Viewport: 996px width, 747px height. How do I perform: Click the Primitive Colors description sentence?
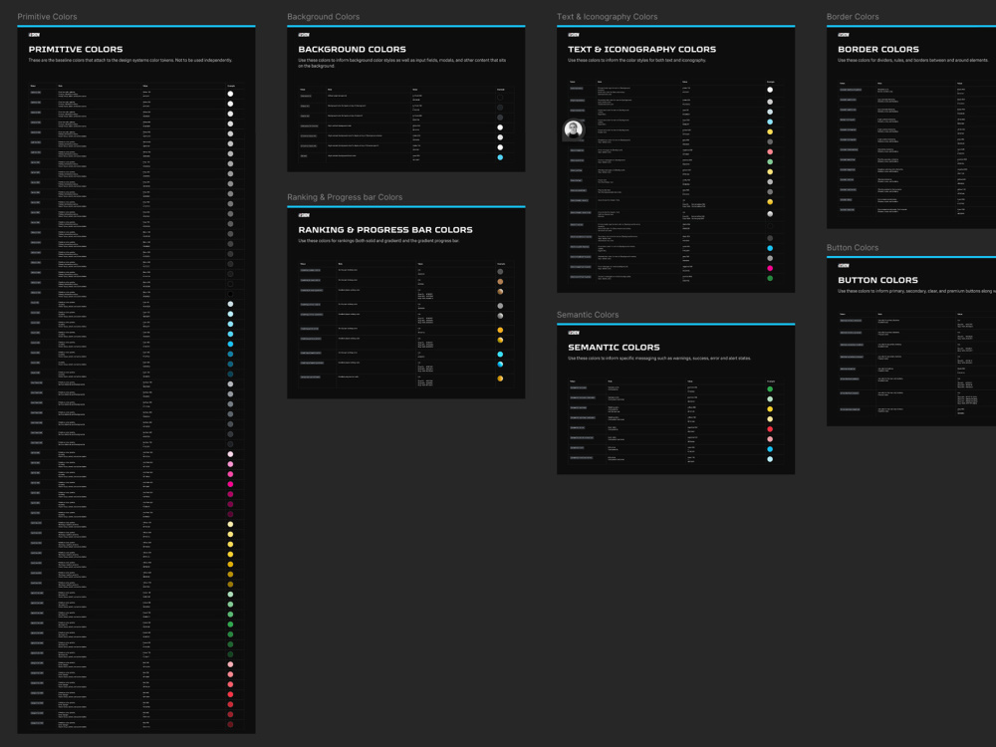coord(130,61)
